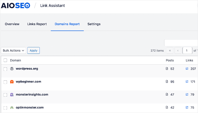The image size is (198, 113).
Task: Click links count 75 for optinmonster.com
Action: tap(192, 108)
